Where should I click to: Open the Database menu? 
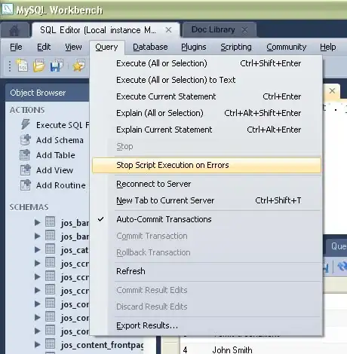150,47
